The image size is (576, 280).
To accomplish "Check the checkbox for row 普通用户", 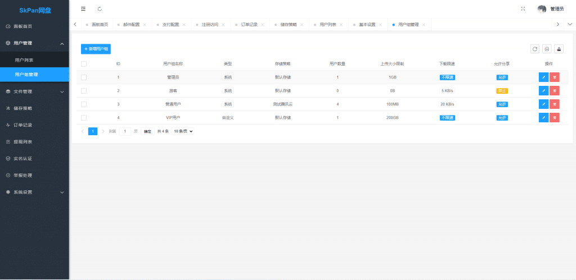I will (84, 104).
